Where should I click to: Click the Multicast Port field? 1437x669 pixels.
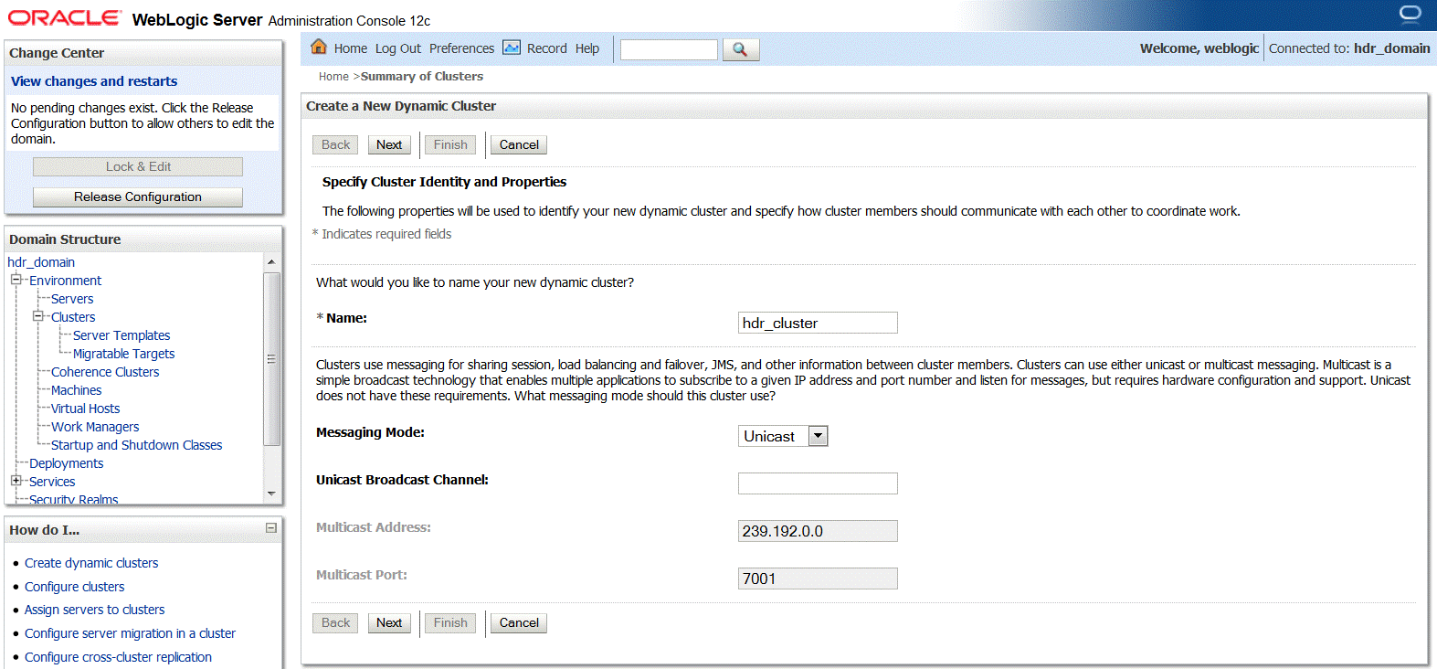(818, 579)
